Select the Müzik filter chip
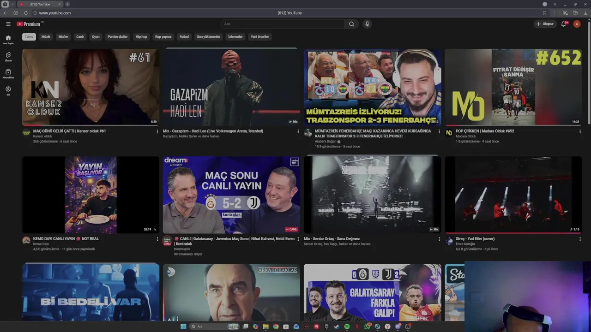Screen dimensions: 591x332 coord(46,37)
